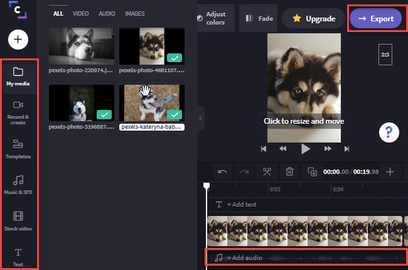Open the Stock video panel

click(18, 221)
